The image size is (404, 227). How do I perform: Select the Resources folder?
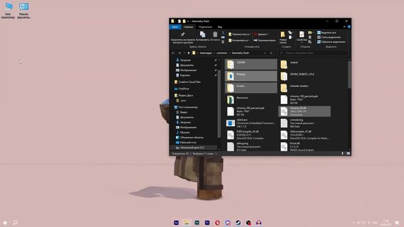click(x=251, y=100)
